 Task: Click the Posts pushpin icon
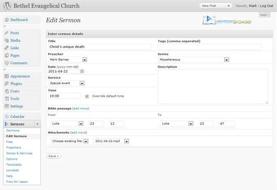click(7, 33)
